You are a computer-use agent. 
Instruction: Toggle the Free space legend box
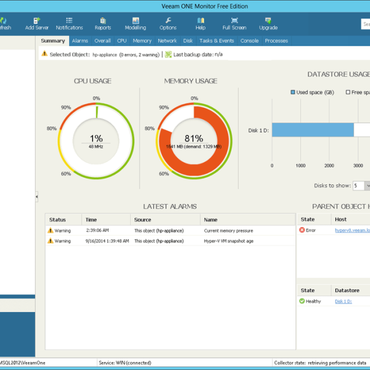(348, 92)
